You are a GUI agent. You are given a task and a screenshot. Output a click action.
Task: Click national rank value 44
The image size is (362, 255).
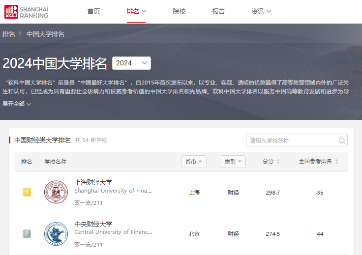pyautogui.click(x=320, y=234)
